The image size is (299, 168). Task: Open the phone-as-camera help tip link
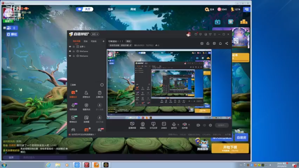(x=83, y=134)
